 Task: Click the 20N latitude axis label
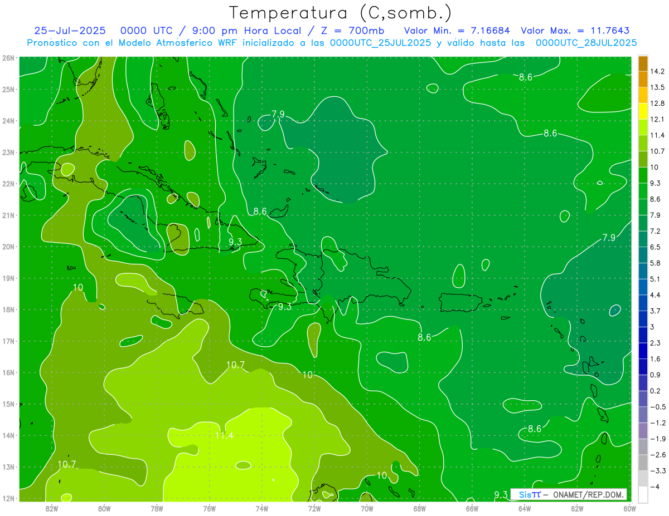pyautogui.click(x=8, y=247)
